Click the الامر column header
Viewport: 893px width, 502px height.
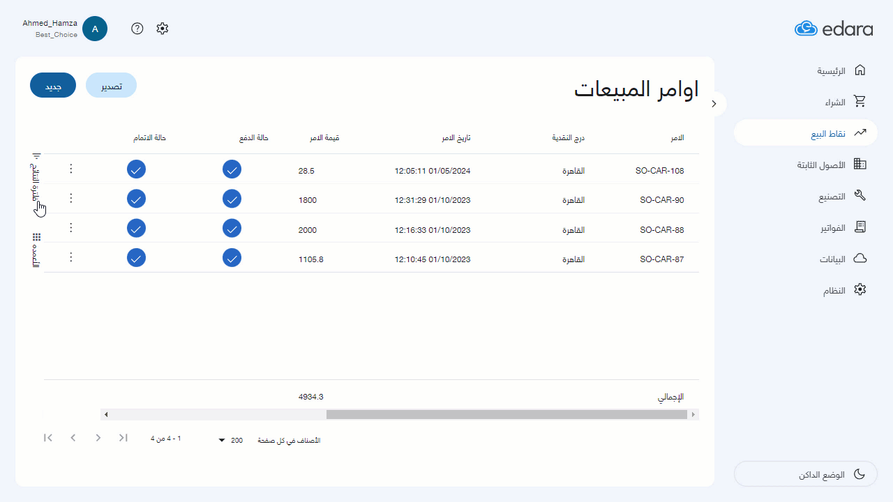pyautogui.click(x=677, y=138)
